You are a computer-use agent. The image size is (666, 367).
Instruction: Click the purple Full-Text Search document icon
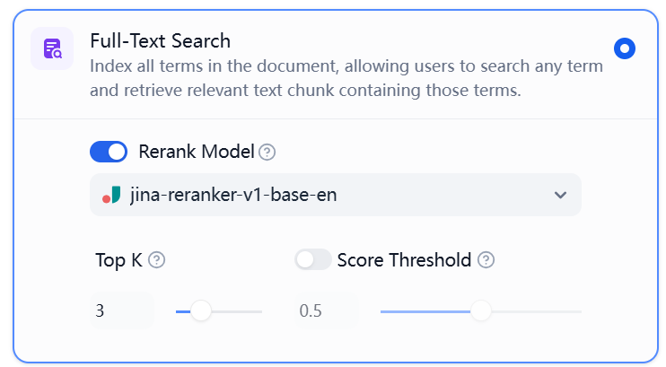[52, 48]
